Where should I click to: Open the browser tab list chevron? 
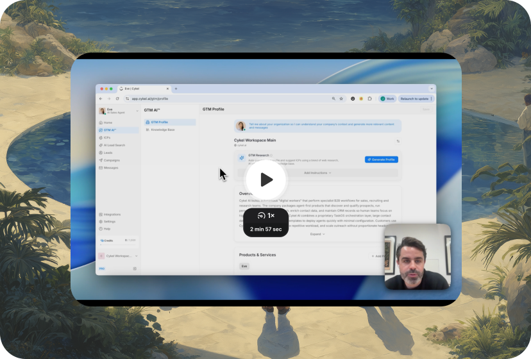[432, 88]
